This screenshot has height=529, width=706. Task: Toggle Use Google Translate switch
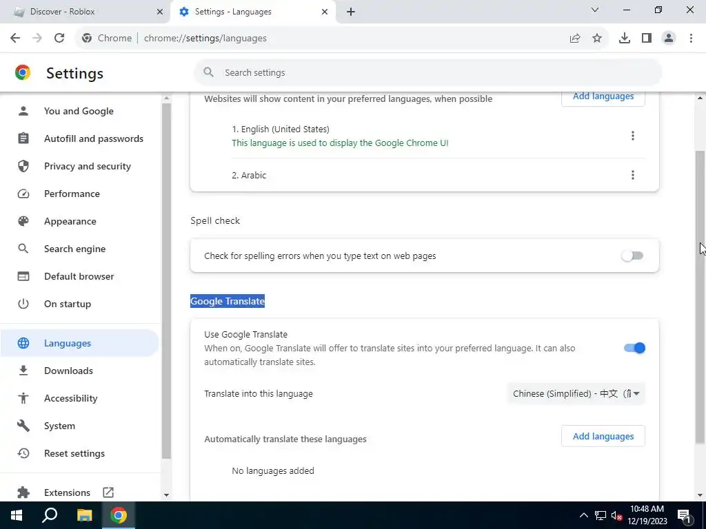tap(634, 348)
